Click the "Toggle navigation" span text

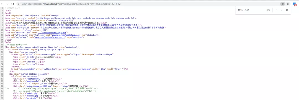click(x=45, y=57)
